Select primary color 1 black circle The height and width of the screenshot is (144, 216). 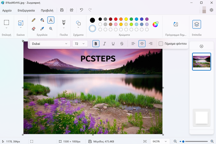pyautogui.click(x=92, y=20)
